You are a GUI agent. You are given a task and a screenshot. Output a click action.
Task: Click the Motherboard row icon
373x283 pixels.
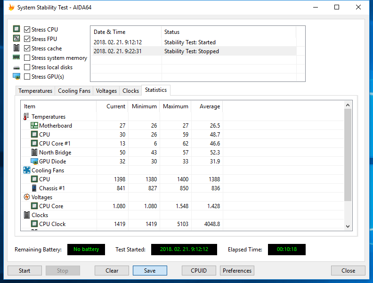tap(34, 125)
